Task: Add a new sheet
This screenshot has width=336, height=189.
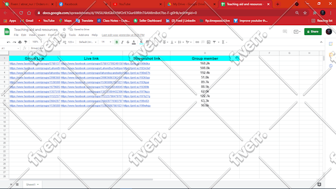Action: 11,184
